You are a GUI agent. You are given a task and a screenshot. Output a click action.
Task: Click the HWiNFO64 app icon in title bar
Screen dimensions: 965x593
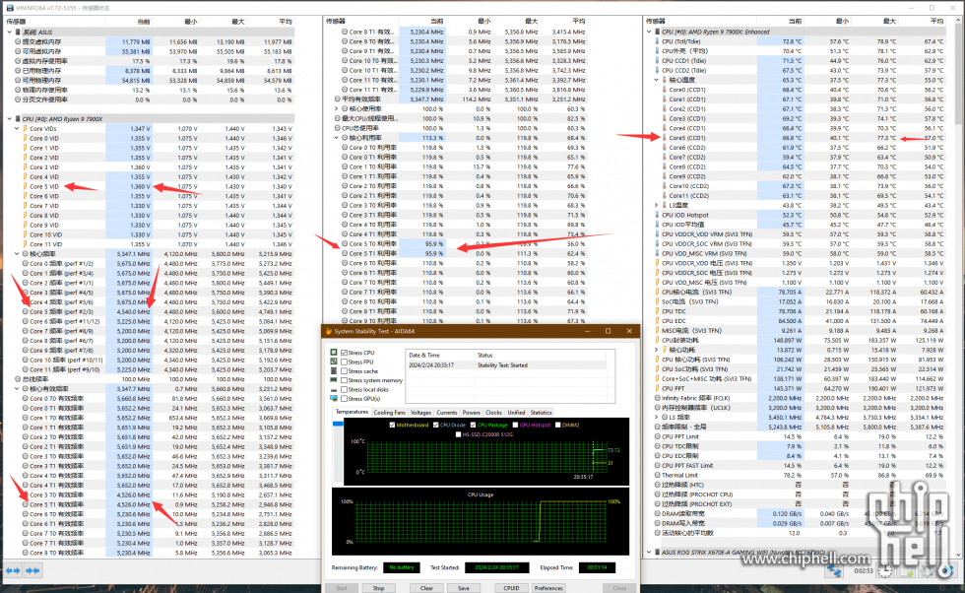(x=9, y=8)
